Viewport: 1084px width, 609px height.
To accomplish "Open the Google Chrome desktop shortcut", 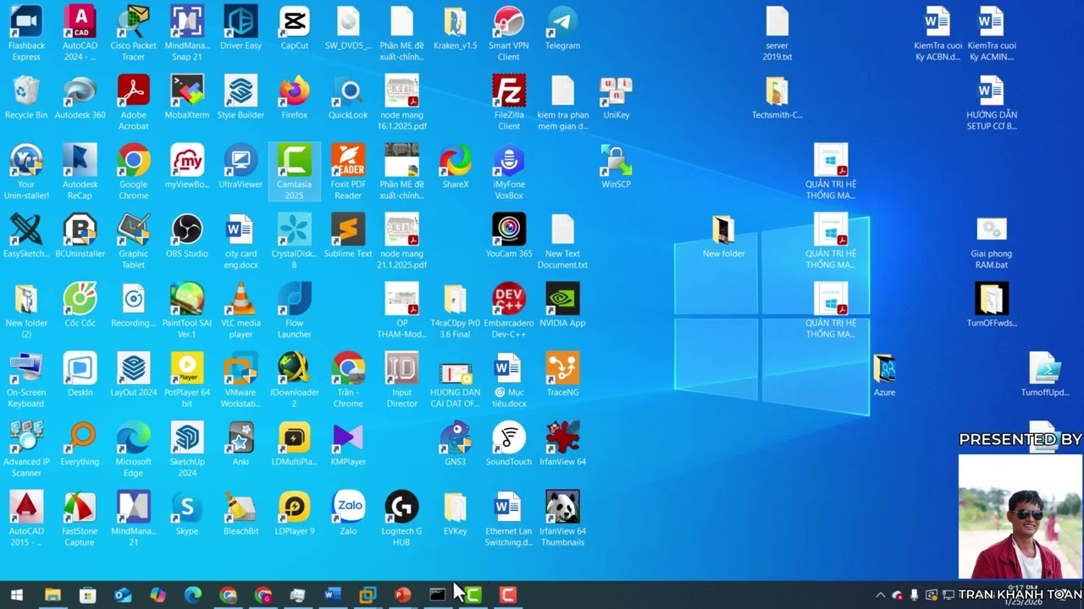I will tap(133, 173).
